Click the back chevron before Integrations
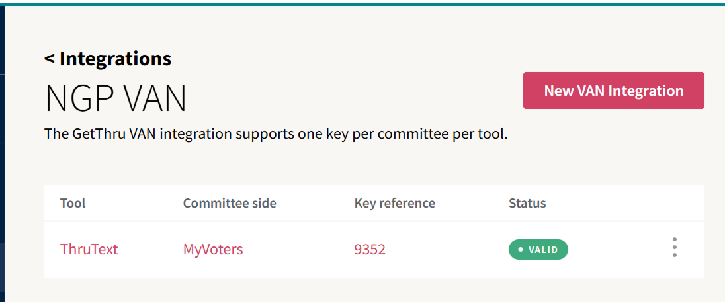Screen dimensions: 725x302 click(x=50, y=59)
